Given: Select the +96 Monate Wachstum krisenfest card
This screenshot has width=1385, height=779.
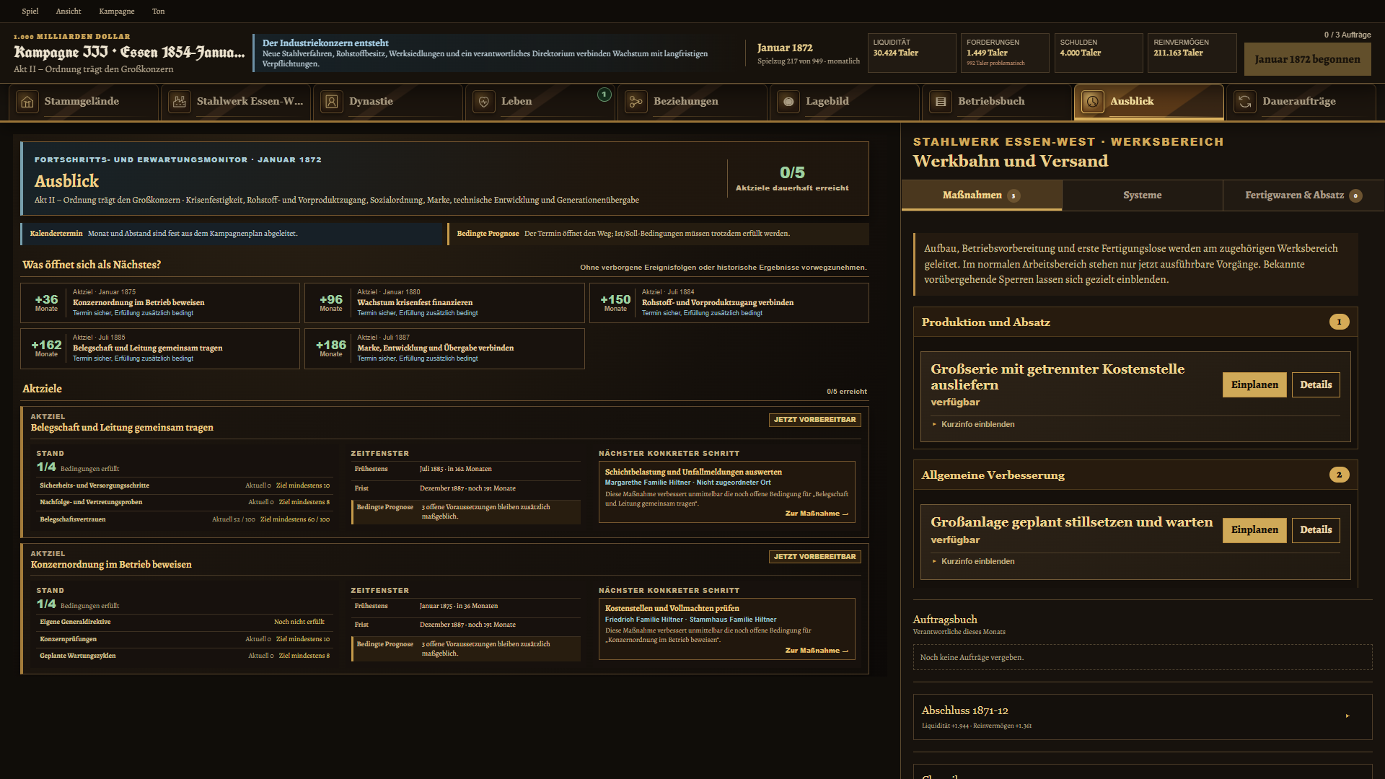Looking at the screenshot, I should pos(444,303).
